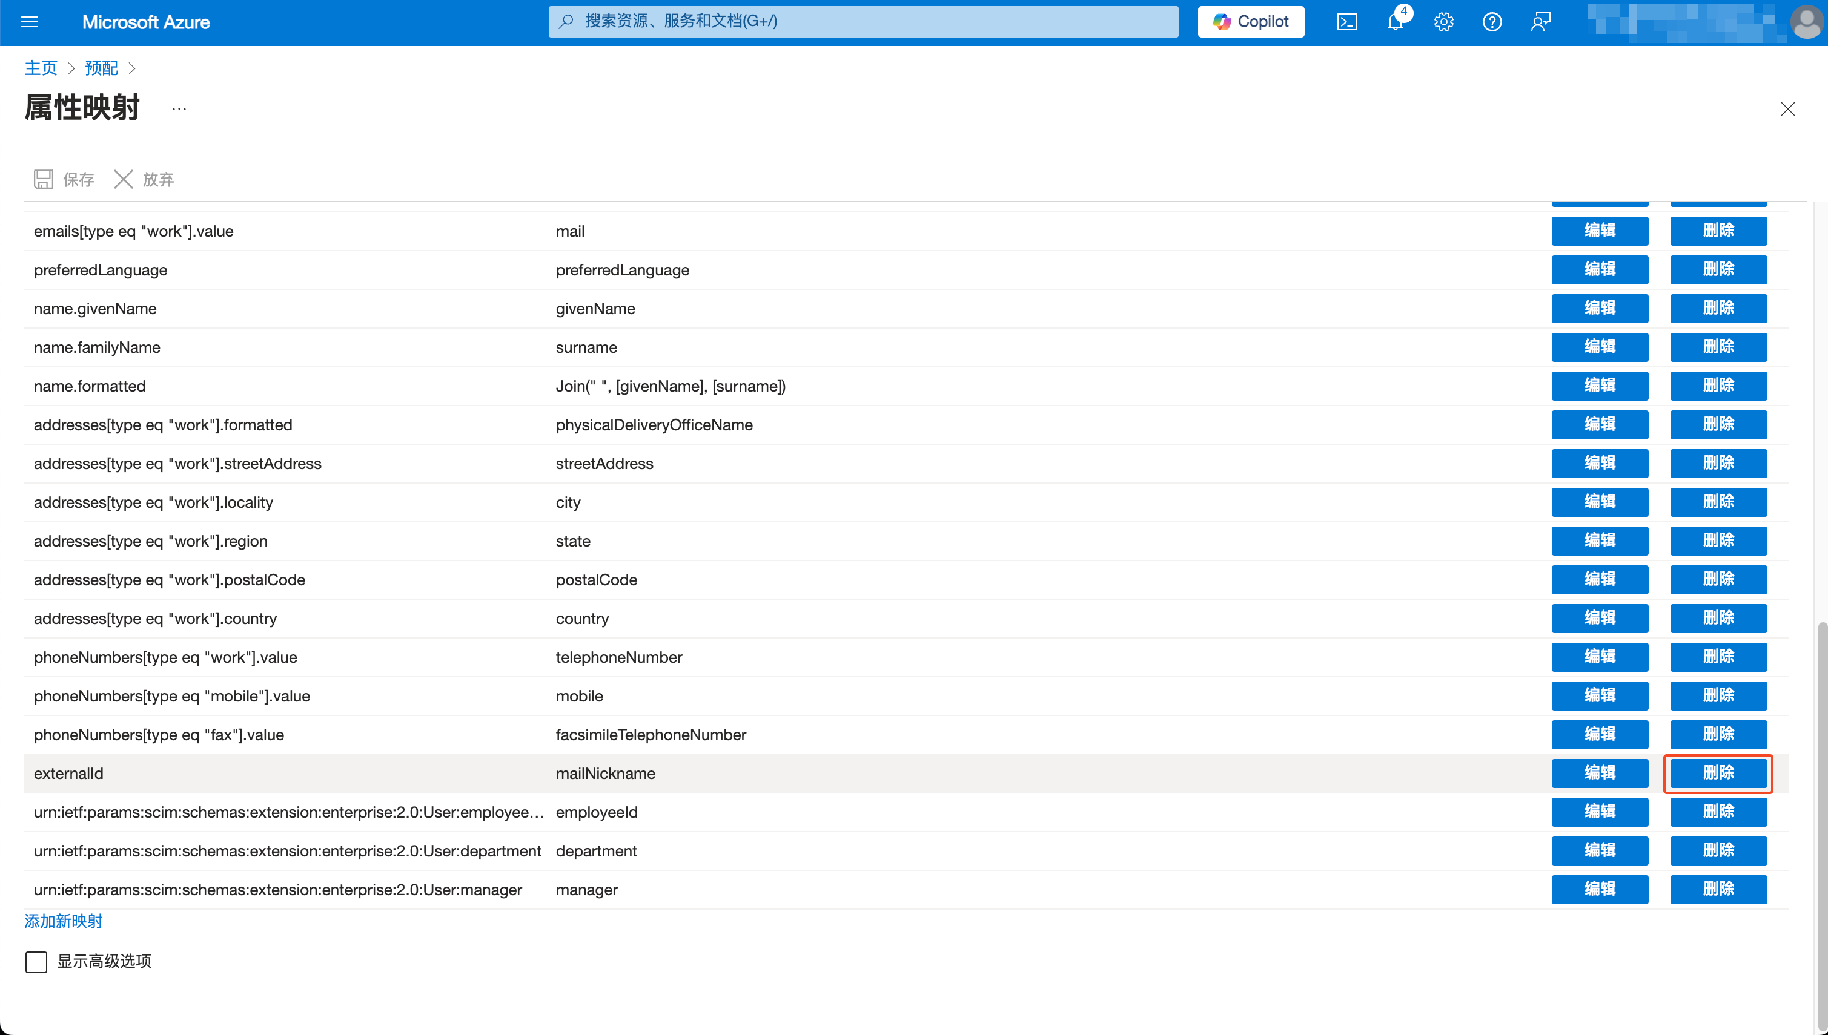Enable the 显示高级选项 checkbox
This screenshot has height=1035, width=1828.
36,962
